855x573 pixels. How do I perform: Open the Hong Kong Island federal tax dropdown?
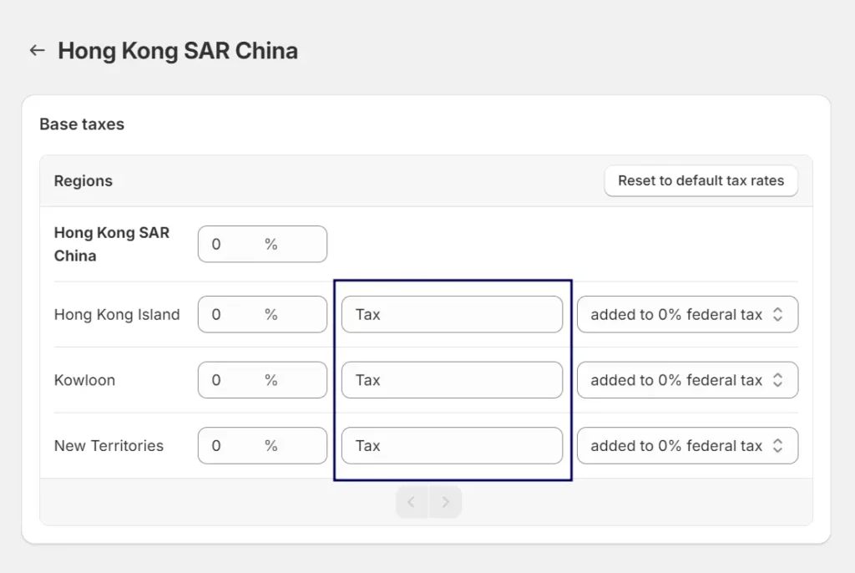[687, 314]
